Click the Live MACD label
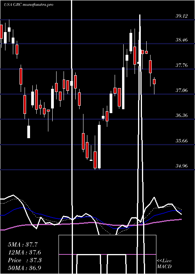The height and width of the screenshot is (274, 195). [x=164, y=264]
